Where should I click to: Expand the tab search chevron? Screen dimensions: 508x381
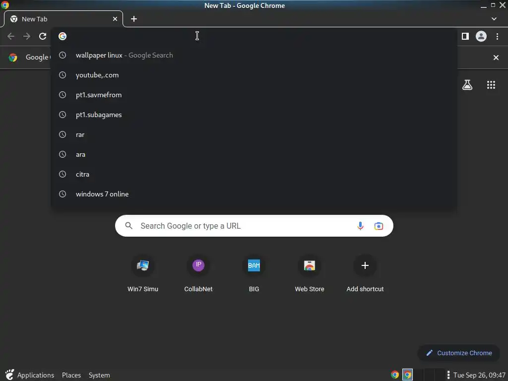pyautogui.click(x=494, y=19)
